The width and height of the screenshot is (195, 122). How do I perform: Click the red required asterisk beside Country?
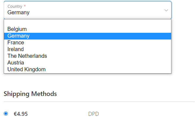click(x=25, y=6)
